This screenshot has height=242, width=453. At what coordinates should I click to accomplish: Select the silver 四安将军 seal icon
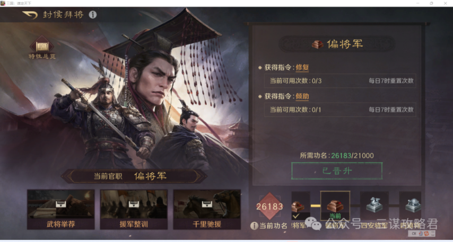tap(374, 205)
